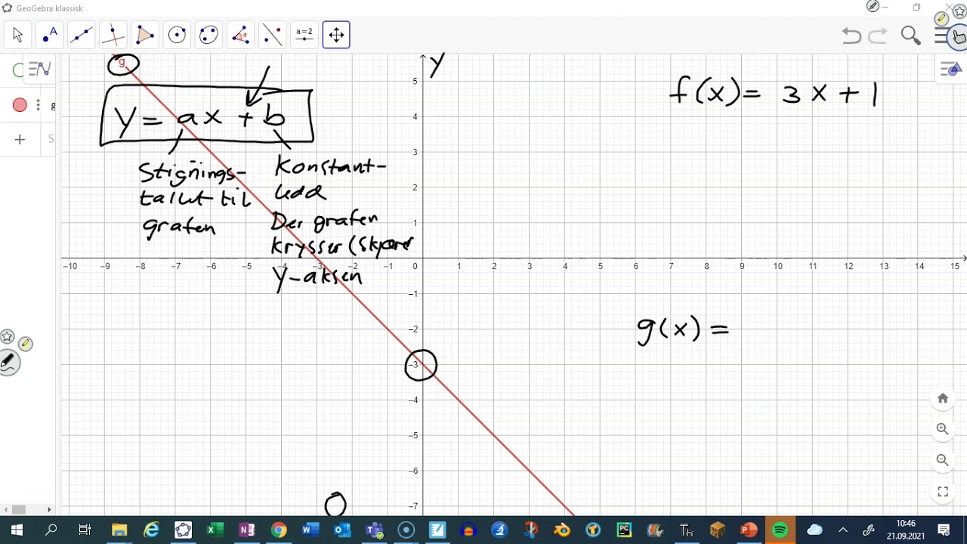Open File Explorer from taskbar
This screenshot has width=967, height=544.
[119, 530]
